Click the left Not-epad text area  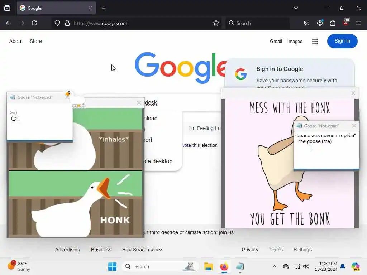click(x=39, y=122)
